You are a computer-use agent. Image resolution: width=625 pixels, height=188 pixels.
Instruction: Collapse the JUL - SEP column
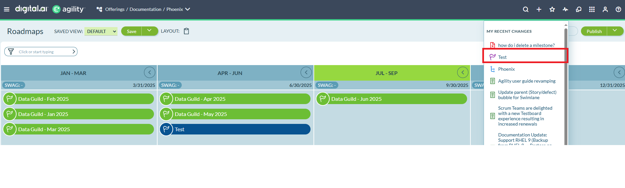click(463, 72)
